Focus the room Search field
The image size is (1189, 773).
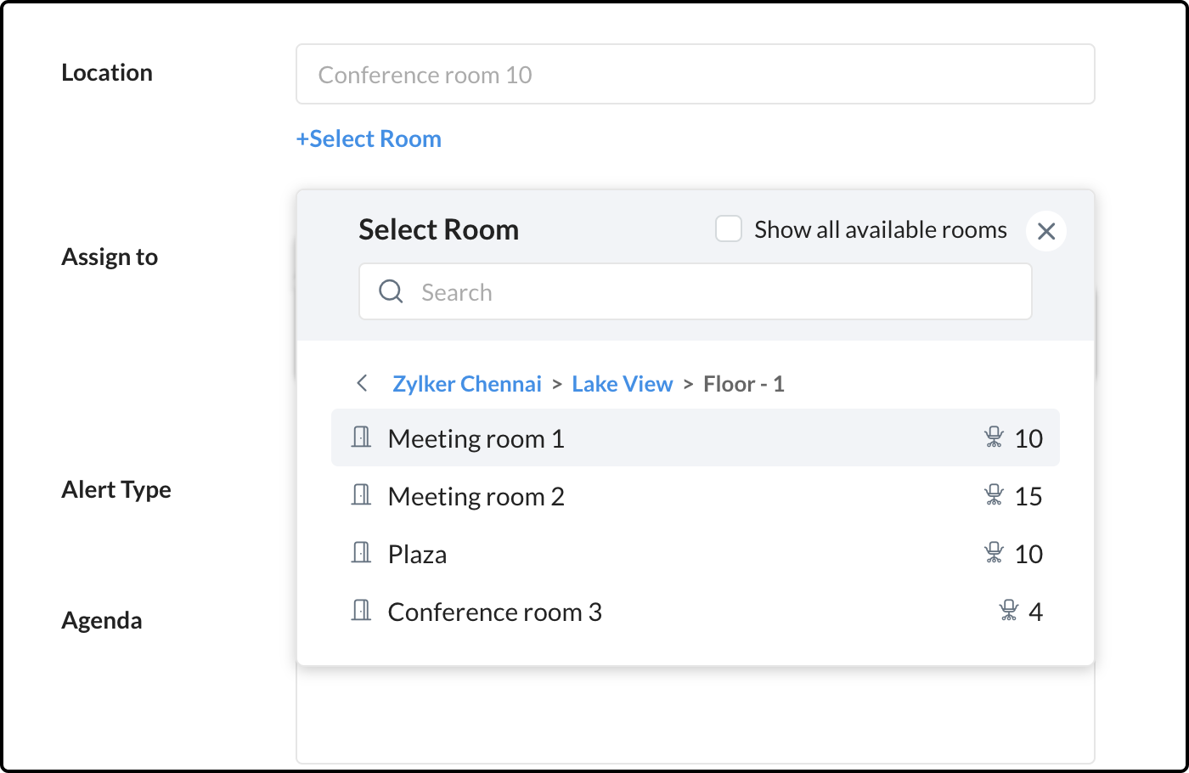click(x=713, y=292)
